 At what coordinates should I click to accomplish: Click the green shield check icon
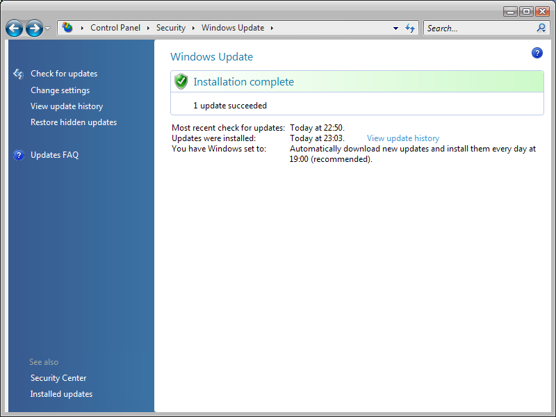[x=181, y=81]
